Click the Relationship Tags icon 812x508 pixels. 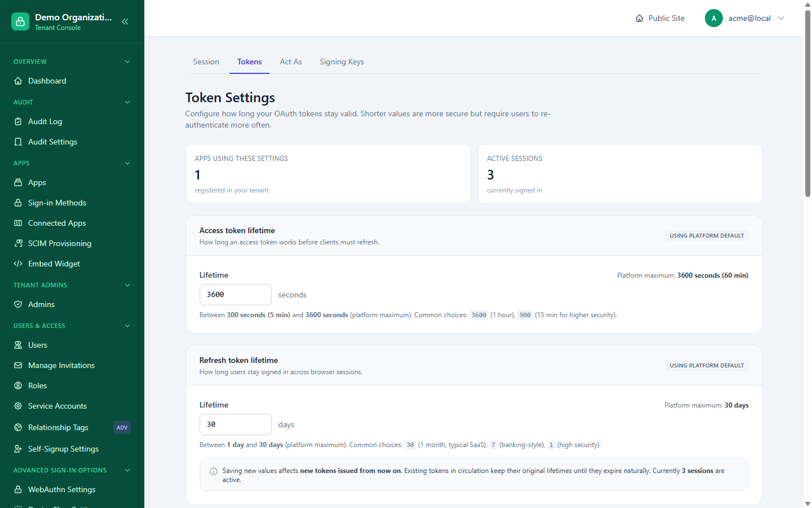point(18,427)
